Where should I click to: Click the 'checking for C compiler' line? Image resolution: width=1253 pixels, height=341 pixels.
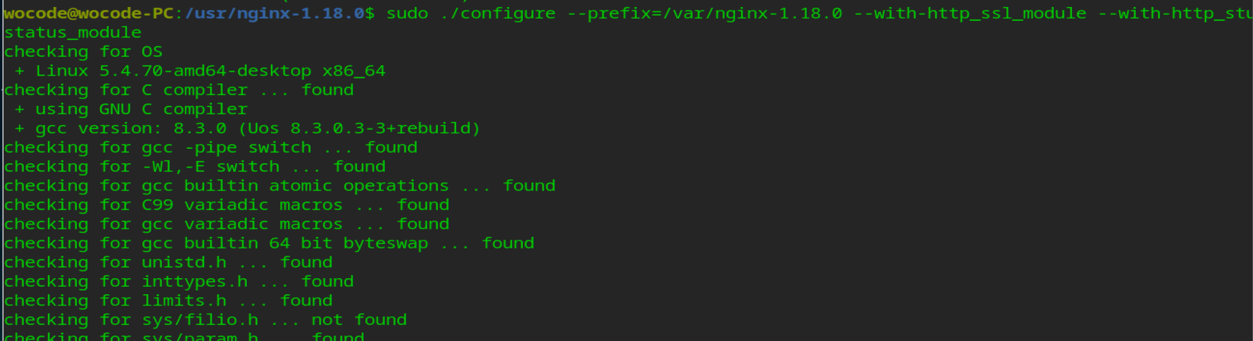pyautogui.click(x=179, y=90)
